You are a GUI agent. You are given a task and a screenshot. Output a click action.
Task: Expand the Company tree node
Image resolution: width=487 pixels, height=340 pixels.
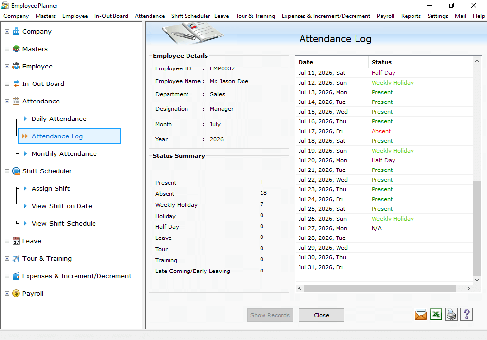(x=7, y=31)
